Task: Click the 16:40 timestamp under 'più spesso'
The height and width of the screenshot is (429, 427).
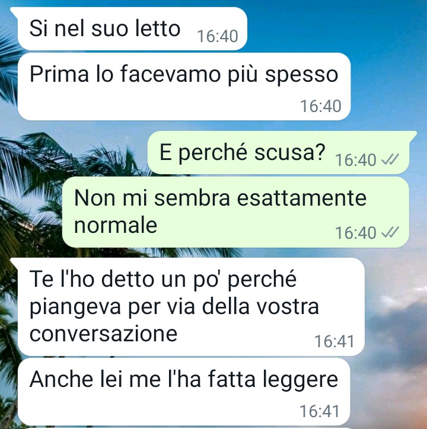Action: (321, 106)
